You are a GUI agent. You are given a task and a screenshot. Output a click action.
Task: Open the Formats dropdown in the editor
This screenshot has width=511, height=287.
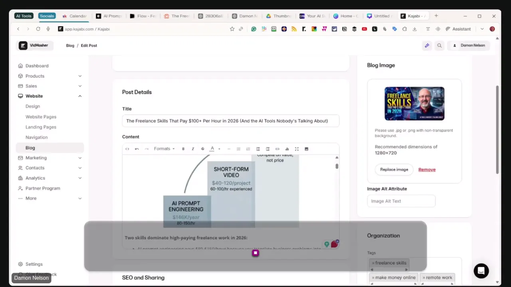[x=164, y=149]
